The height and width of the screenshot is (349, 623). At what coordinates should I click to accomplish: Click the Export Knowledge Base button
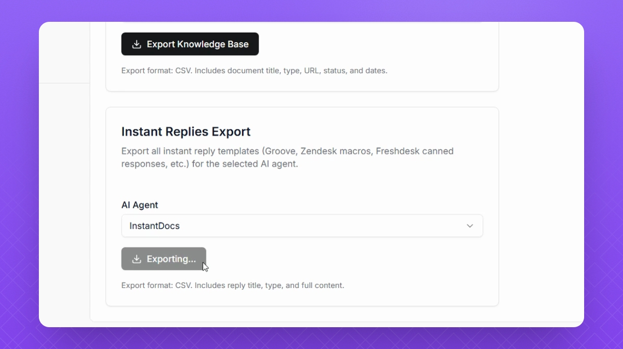(190, 44)
